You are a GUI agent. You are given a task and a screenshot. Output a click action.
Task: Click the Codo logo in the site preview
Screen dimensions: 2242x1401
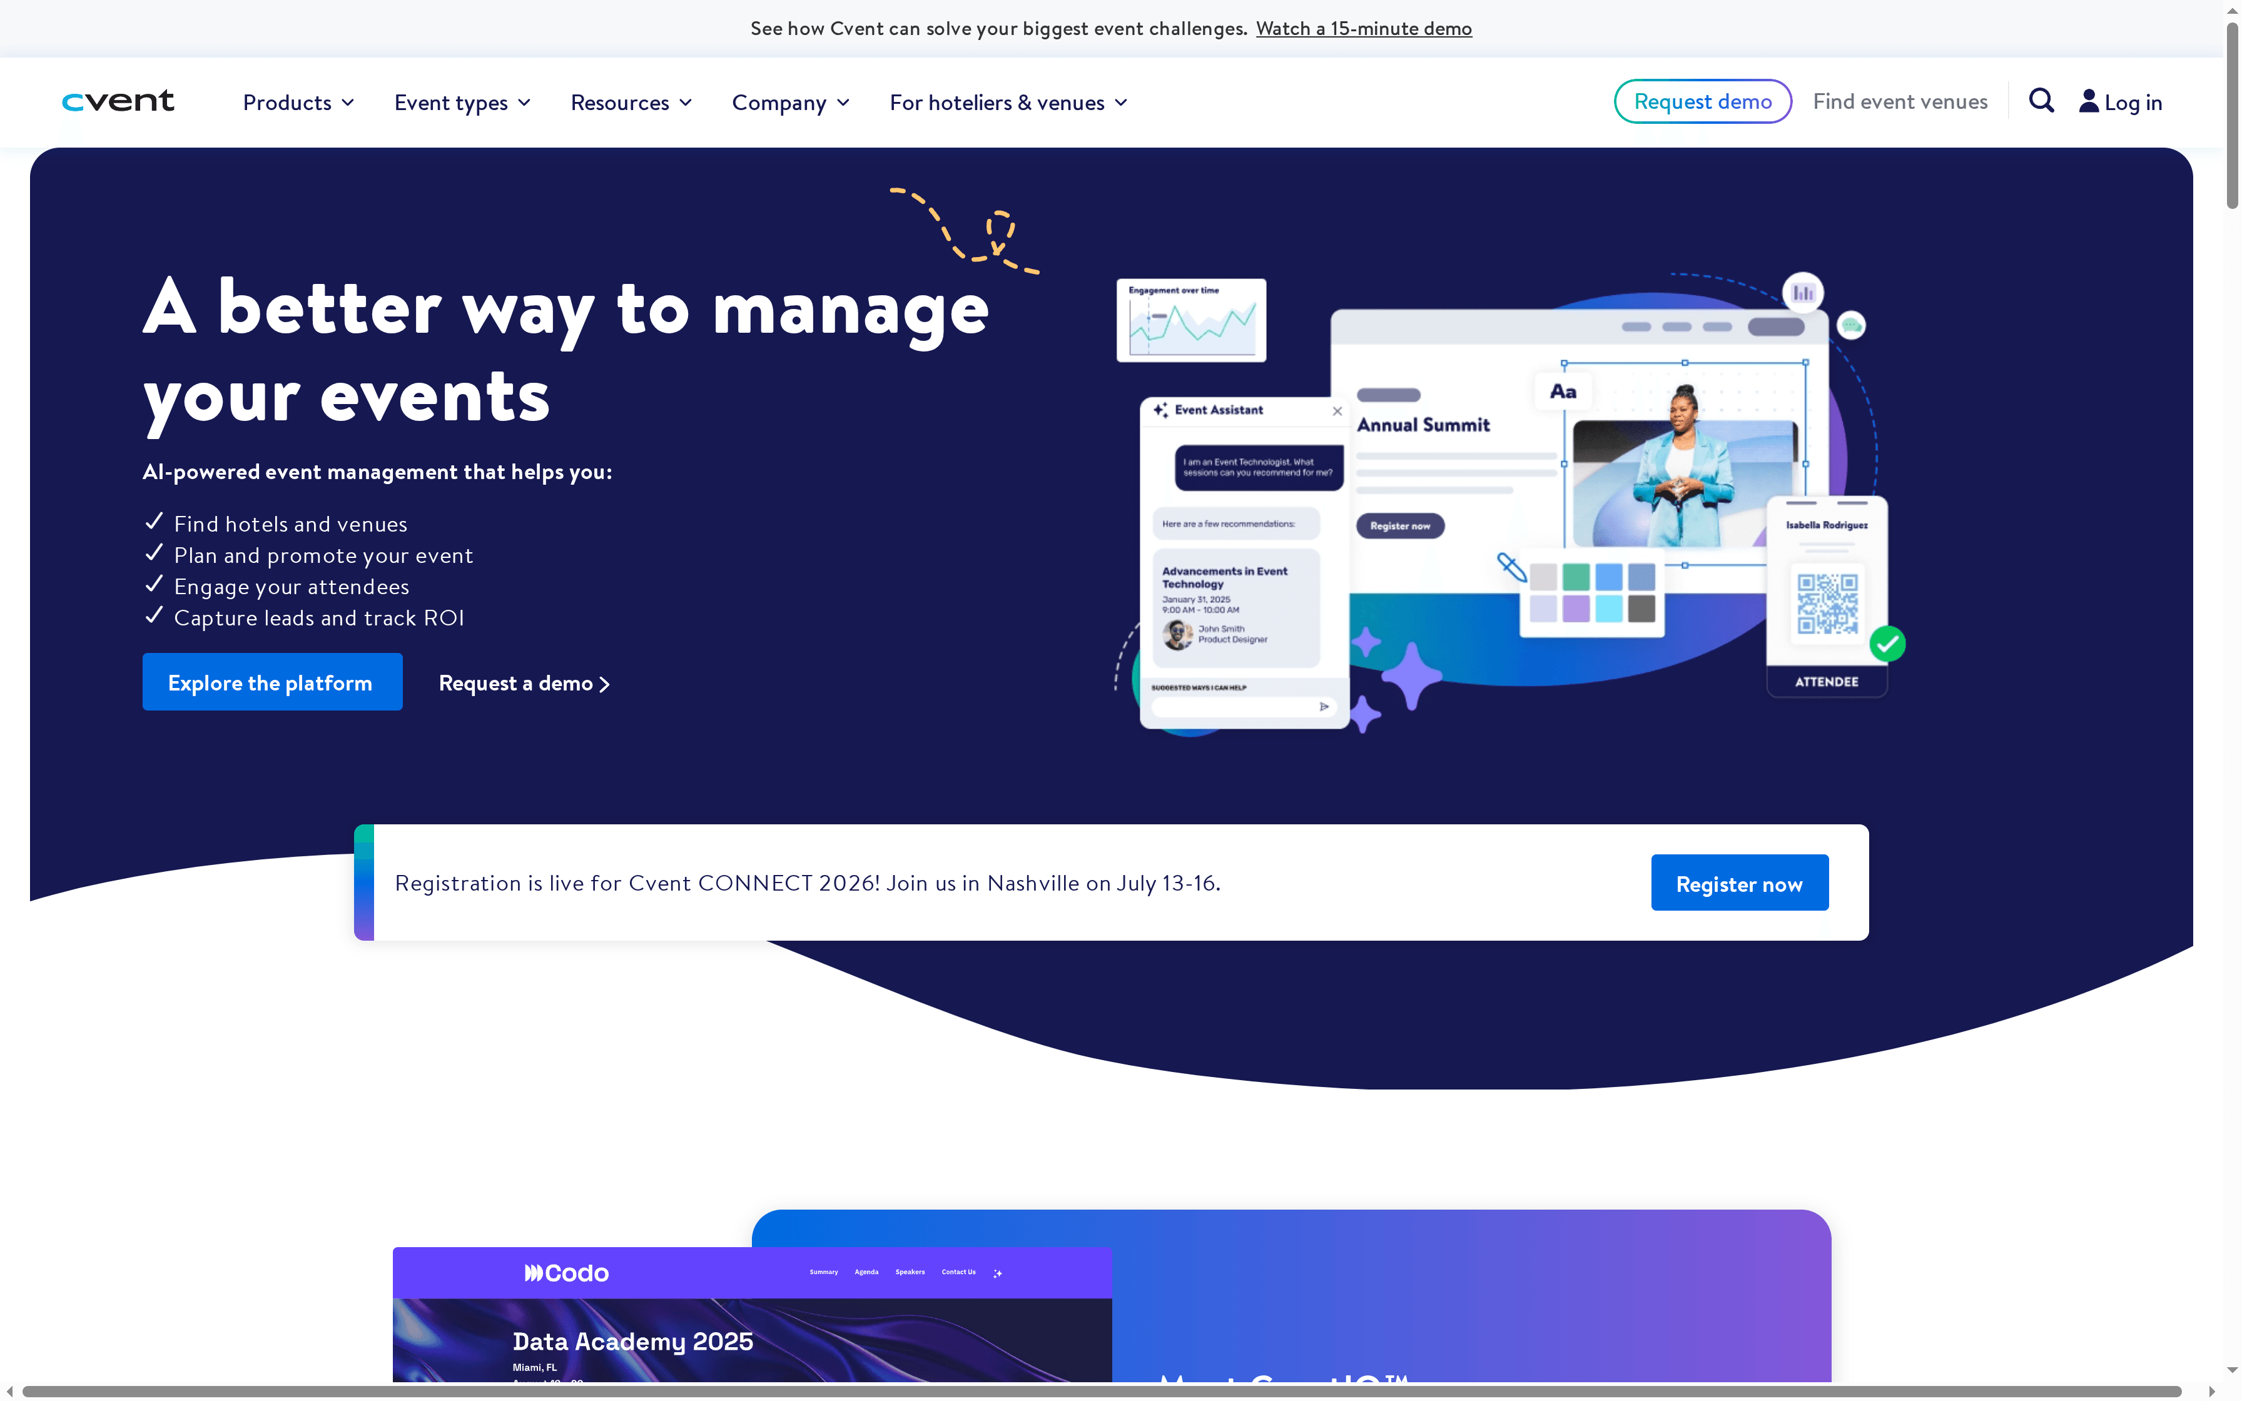565,1272
